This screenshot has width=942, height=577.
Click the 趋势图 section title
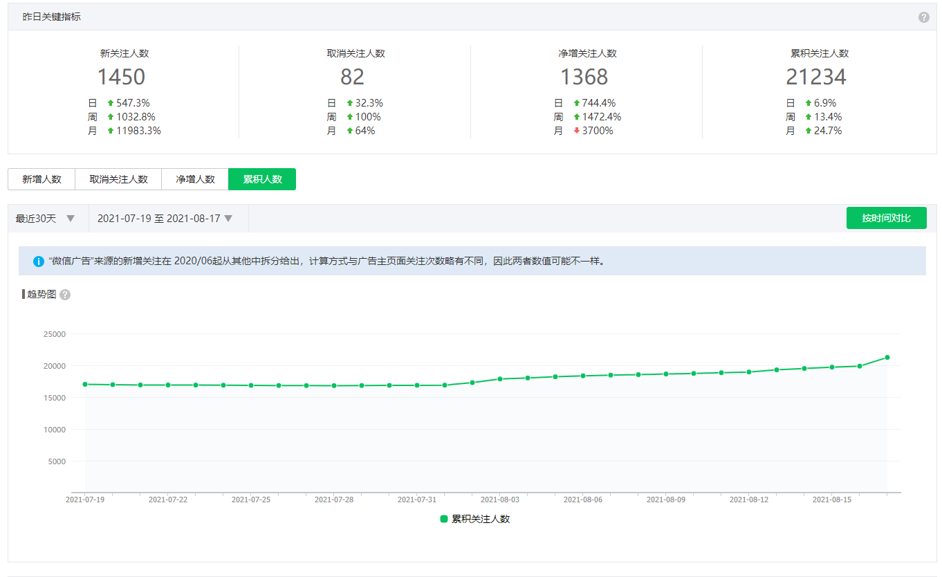coord(41,295)
